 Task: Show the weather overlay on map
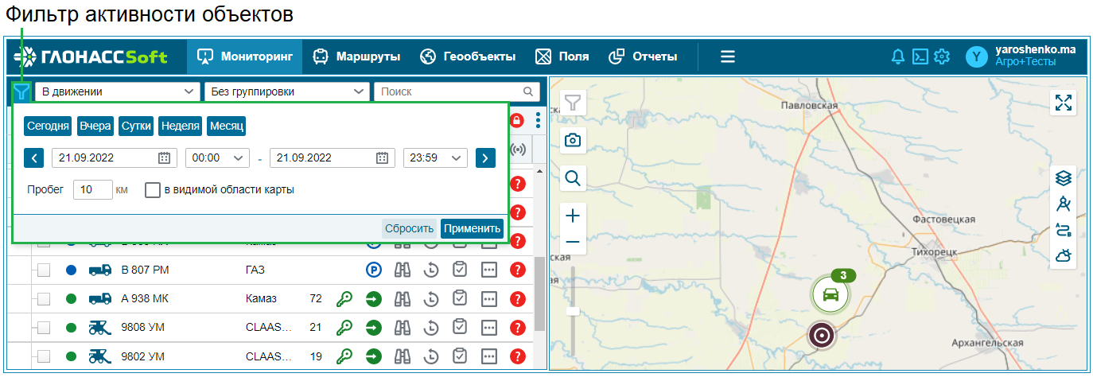click(x=1064, y=255)
